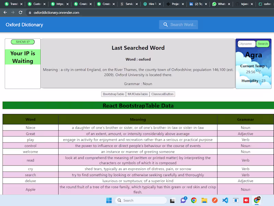This screenshot has width=274, height=206.
Task: Click the Apple word cell
Action: pos(30,190)
